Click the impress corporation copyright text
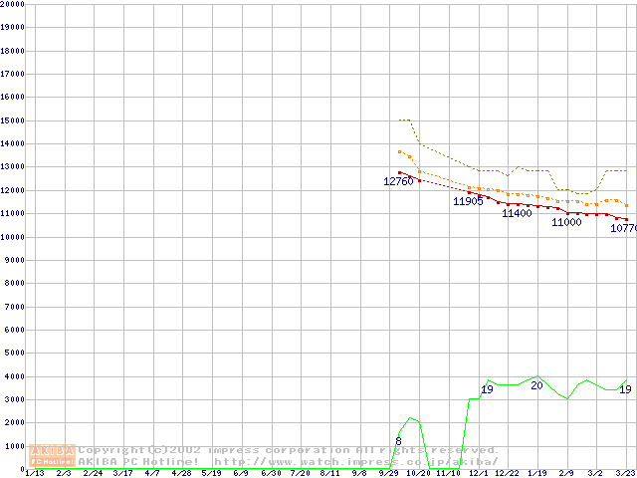 pyautogui.click(x=289, y=450)
